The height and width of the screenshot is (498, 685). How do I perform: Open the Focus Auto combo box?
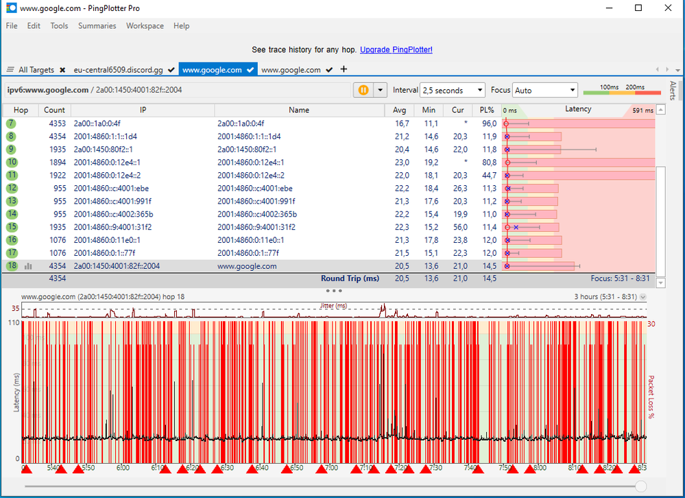pyautogui.click(x=544, y=91)
